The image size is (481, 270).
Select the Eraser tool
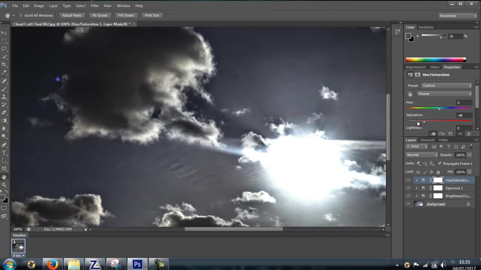click(4, 112)
